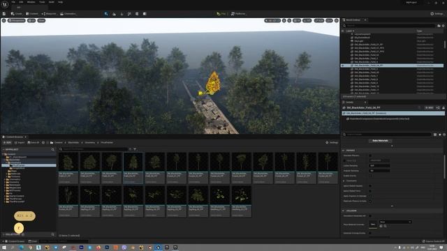Image resolution: width=447 pixels, height=251 pixels.
Task: Open the Lit view mode dropdown
Action: pos(31,20)
